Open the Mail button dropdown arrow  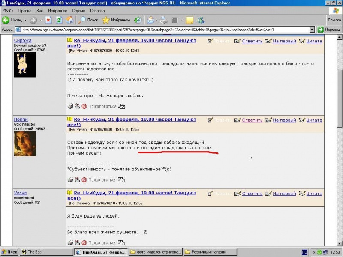[x=156, y=20]
